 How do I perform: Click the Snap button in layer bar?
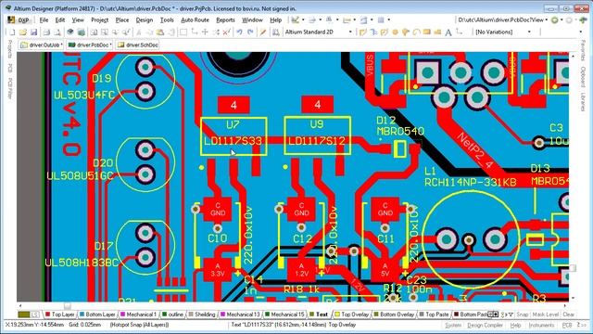coord(523,315)
